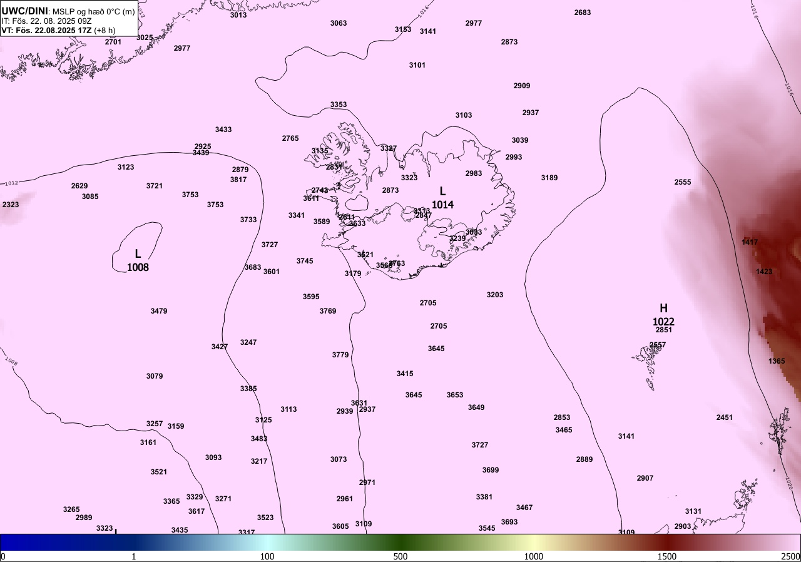The image size is (801, 562).
Task: Click the freezing level value 2909
Action: 522,86
